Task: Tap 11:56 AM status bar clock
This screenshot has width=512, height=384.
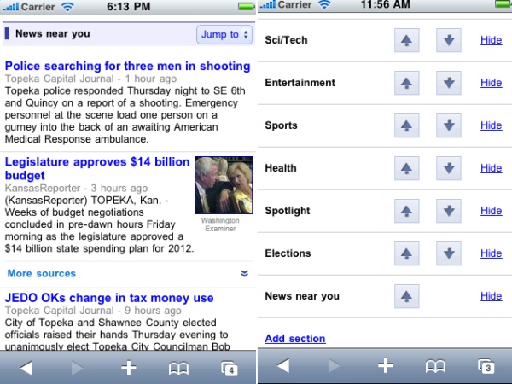Action: pyautogui.click(x=386, y=4)
